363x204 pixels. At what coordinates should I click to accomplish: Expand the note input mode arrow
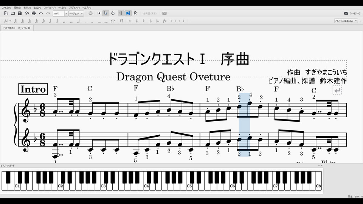coord(10,21)
